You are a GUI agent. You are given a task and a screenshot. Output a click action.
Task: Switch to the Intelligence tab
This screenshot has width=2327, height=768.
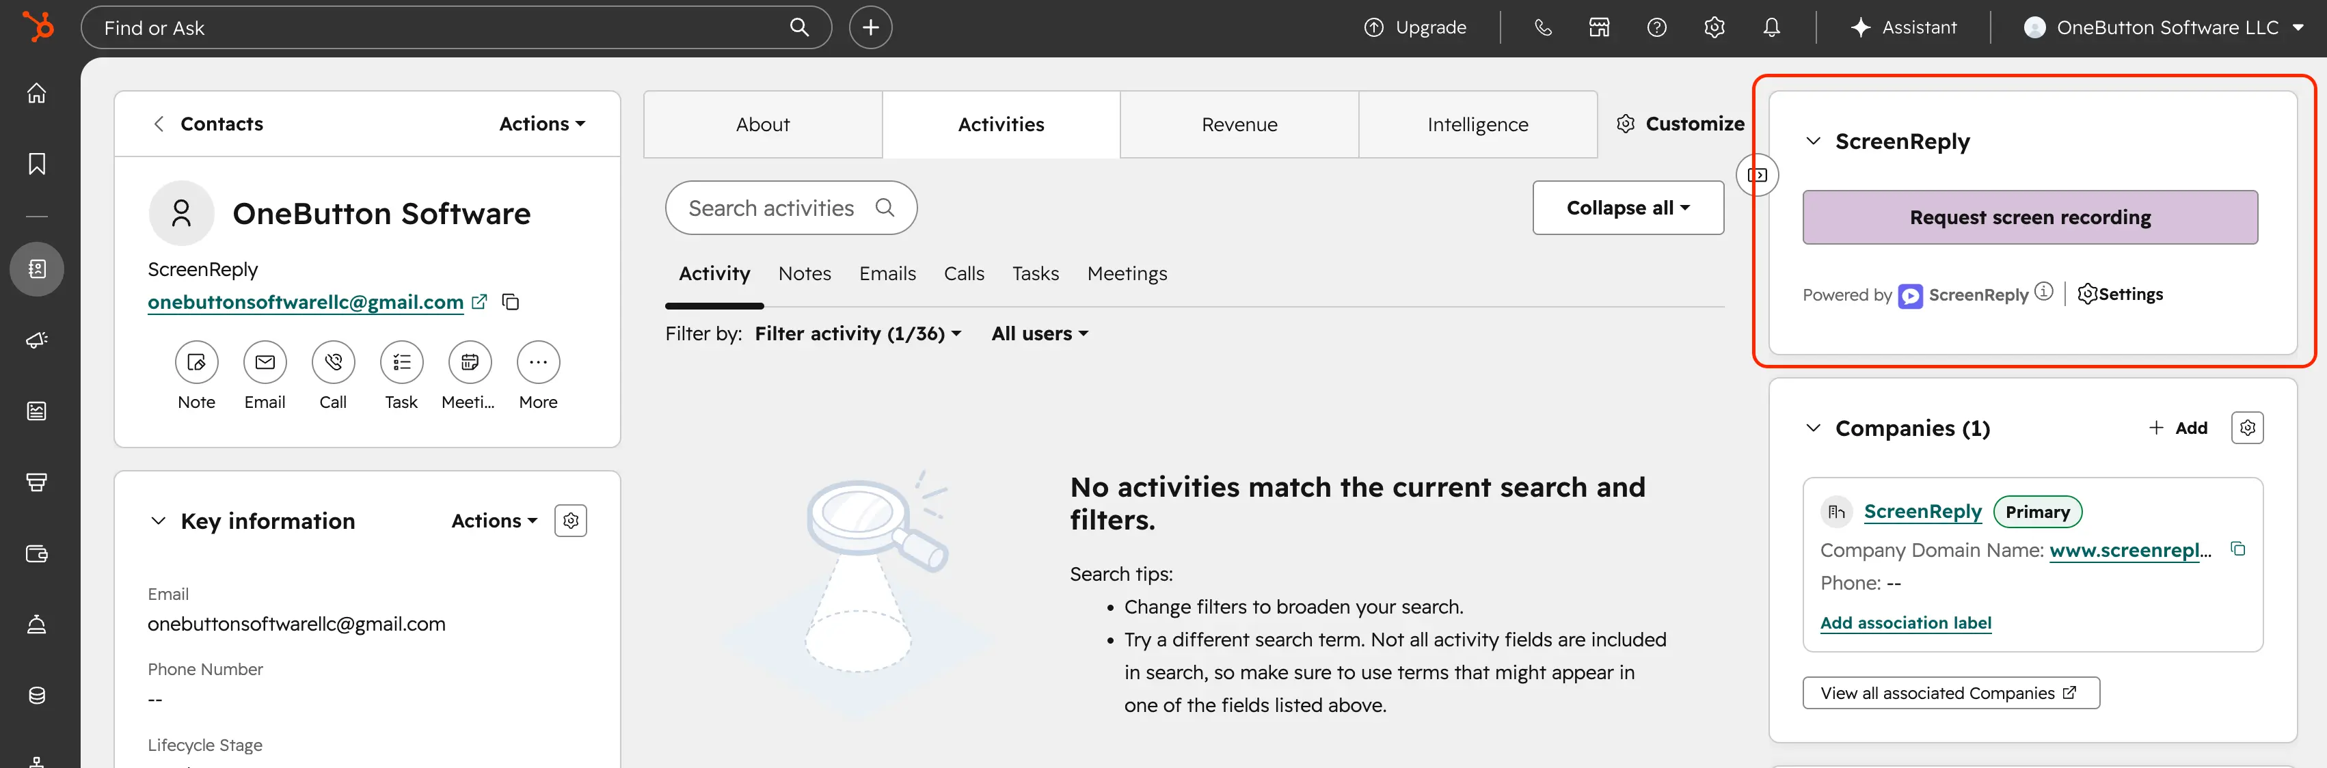[x=1478, y=124]
